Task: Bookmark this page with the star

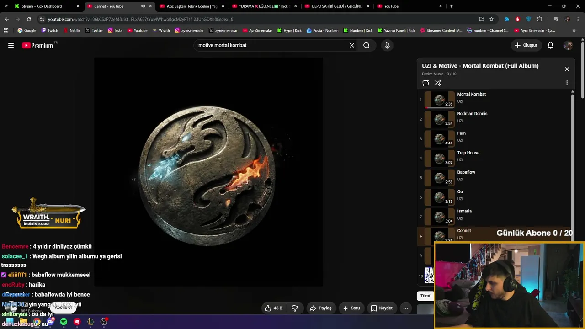Action: pos(491,19)
